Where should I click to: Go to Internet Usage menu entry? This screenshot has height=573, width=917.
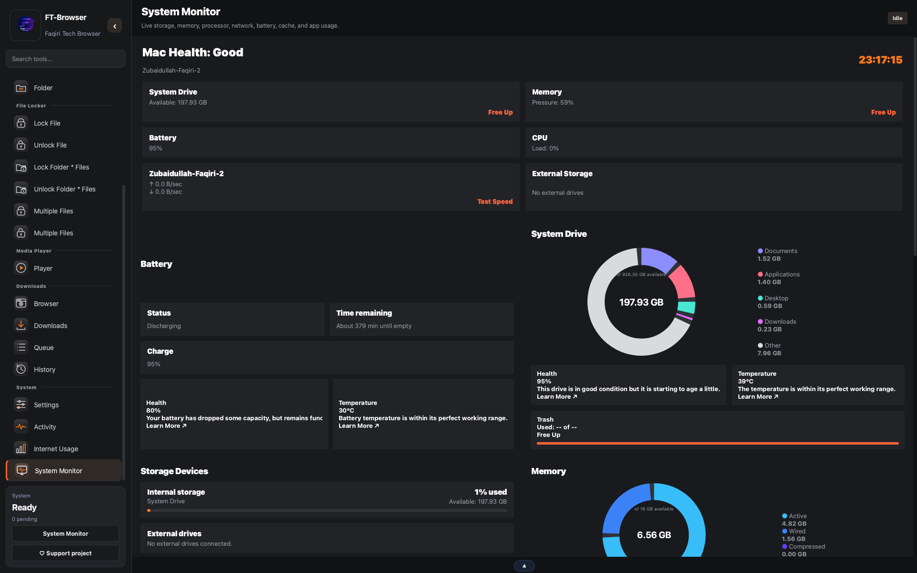(x=64, y=449)
